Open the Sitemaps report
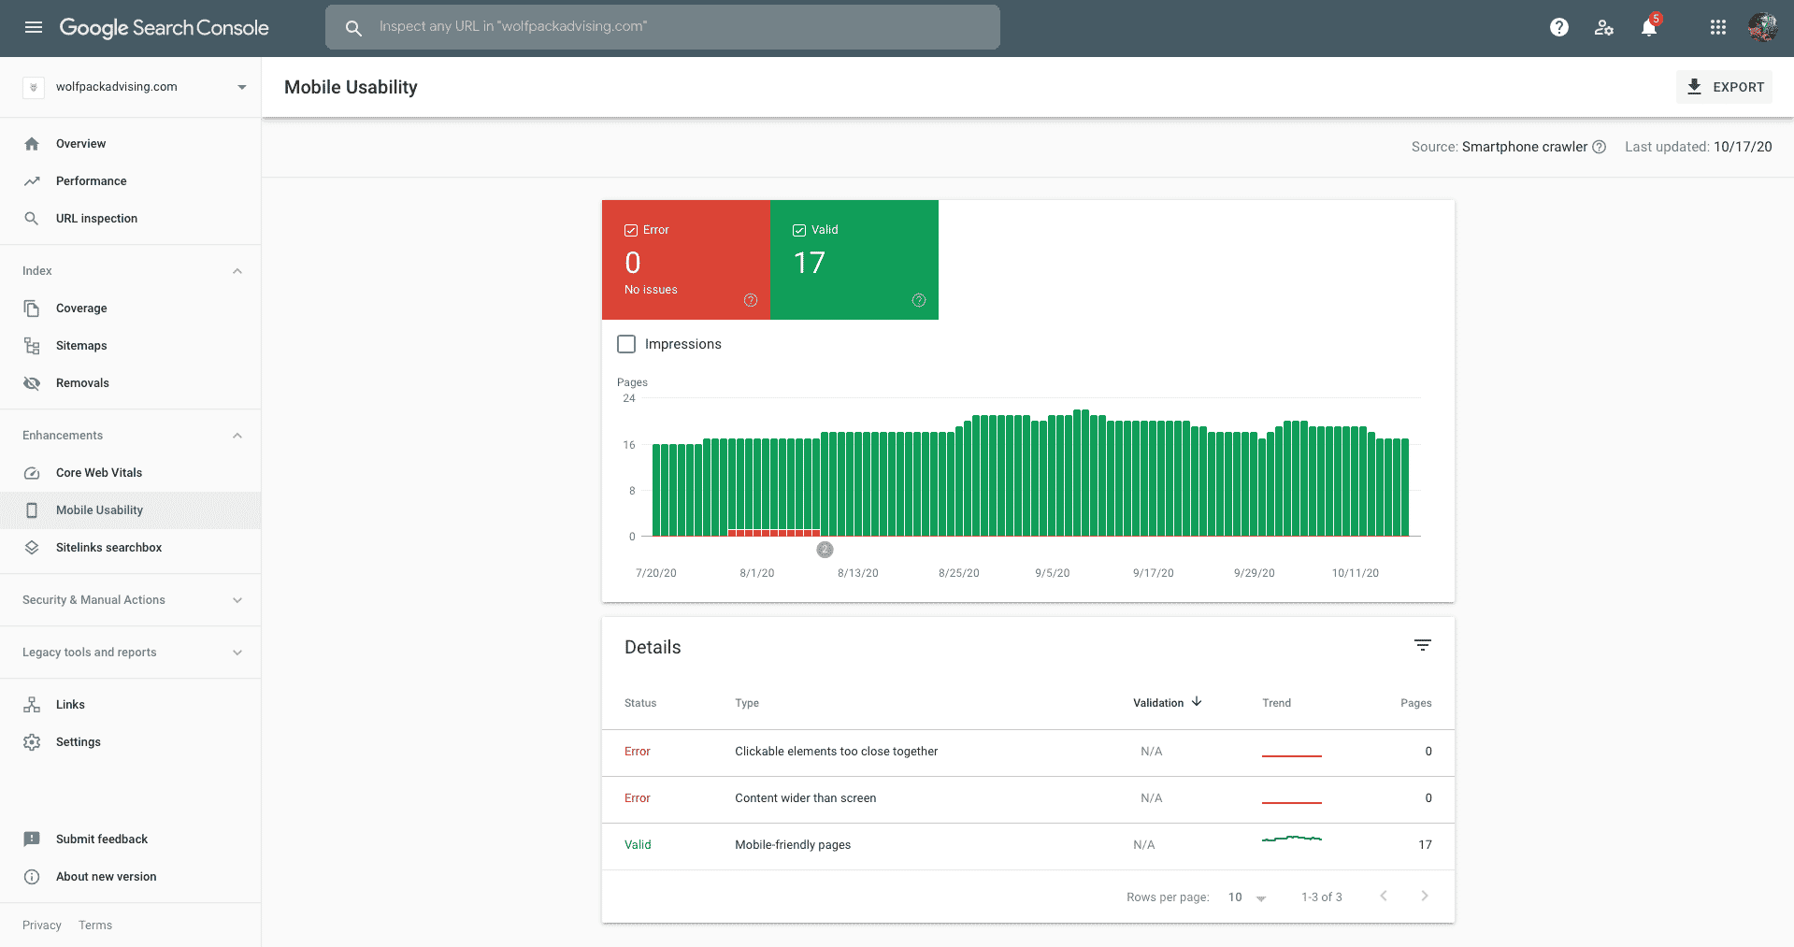The width and height of the screenshot is (1794, 947). click(x=131, y=346)
